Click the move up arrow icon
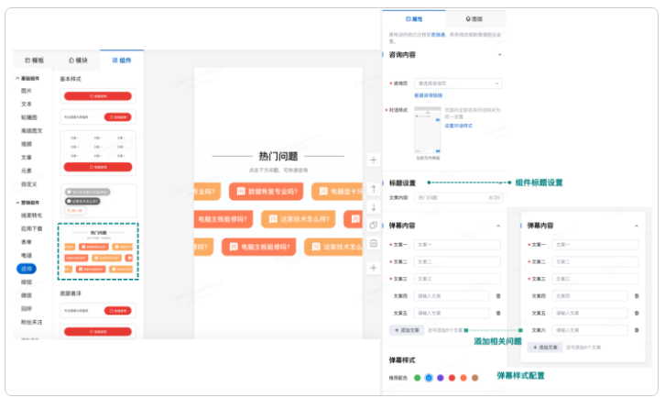This screenshot has width=665, height=409. coord(374,188)
